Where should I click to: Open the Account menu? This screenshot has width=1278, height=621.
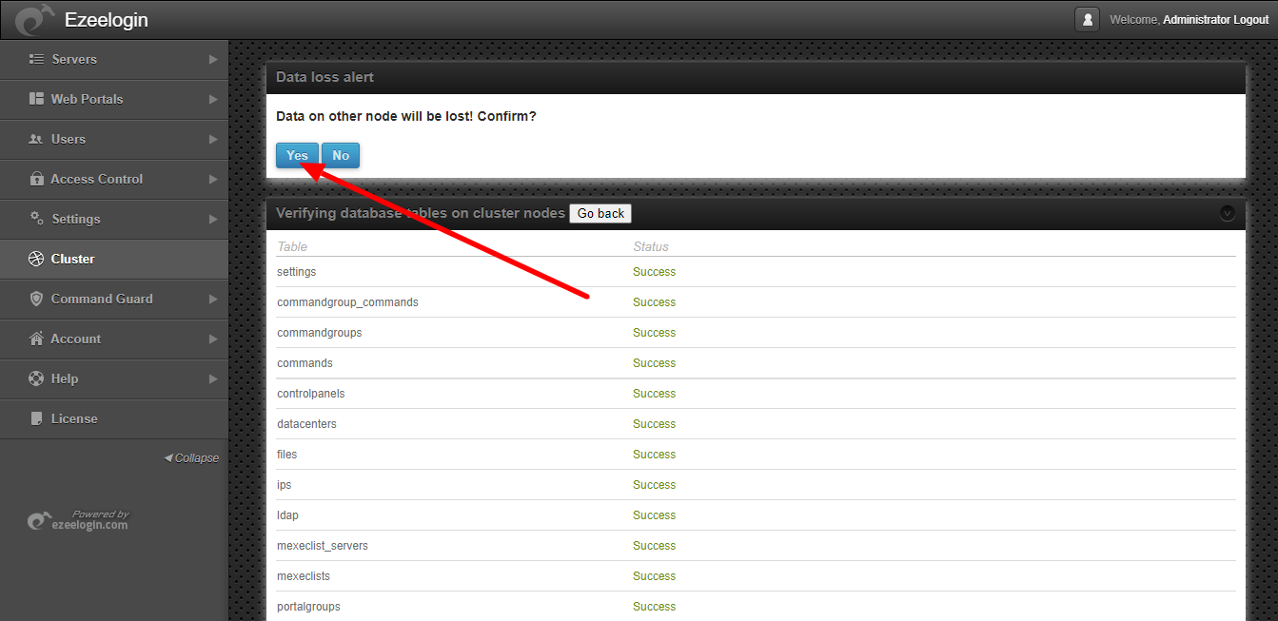click(x=114, y=339)
